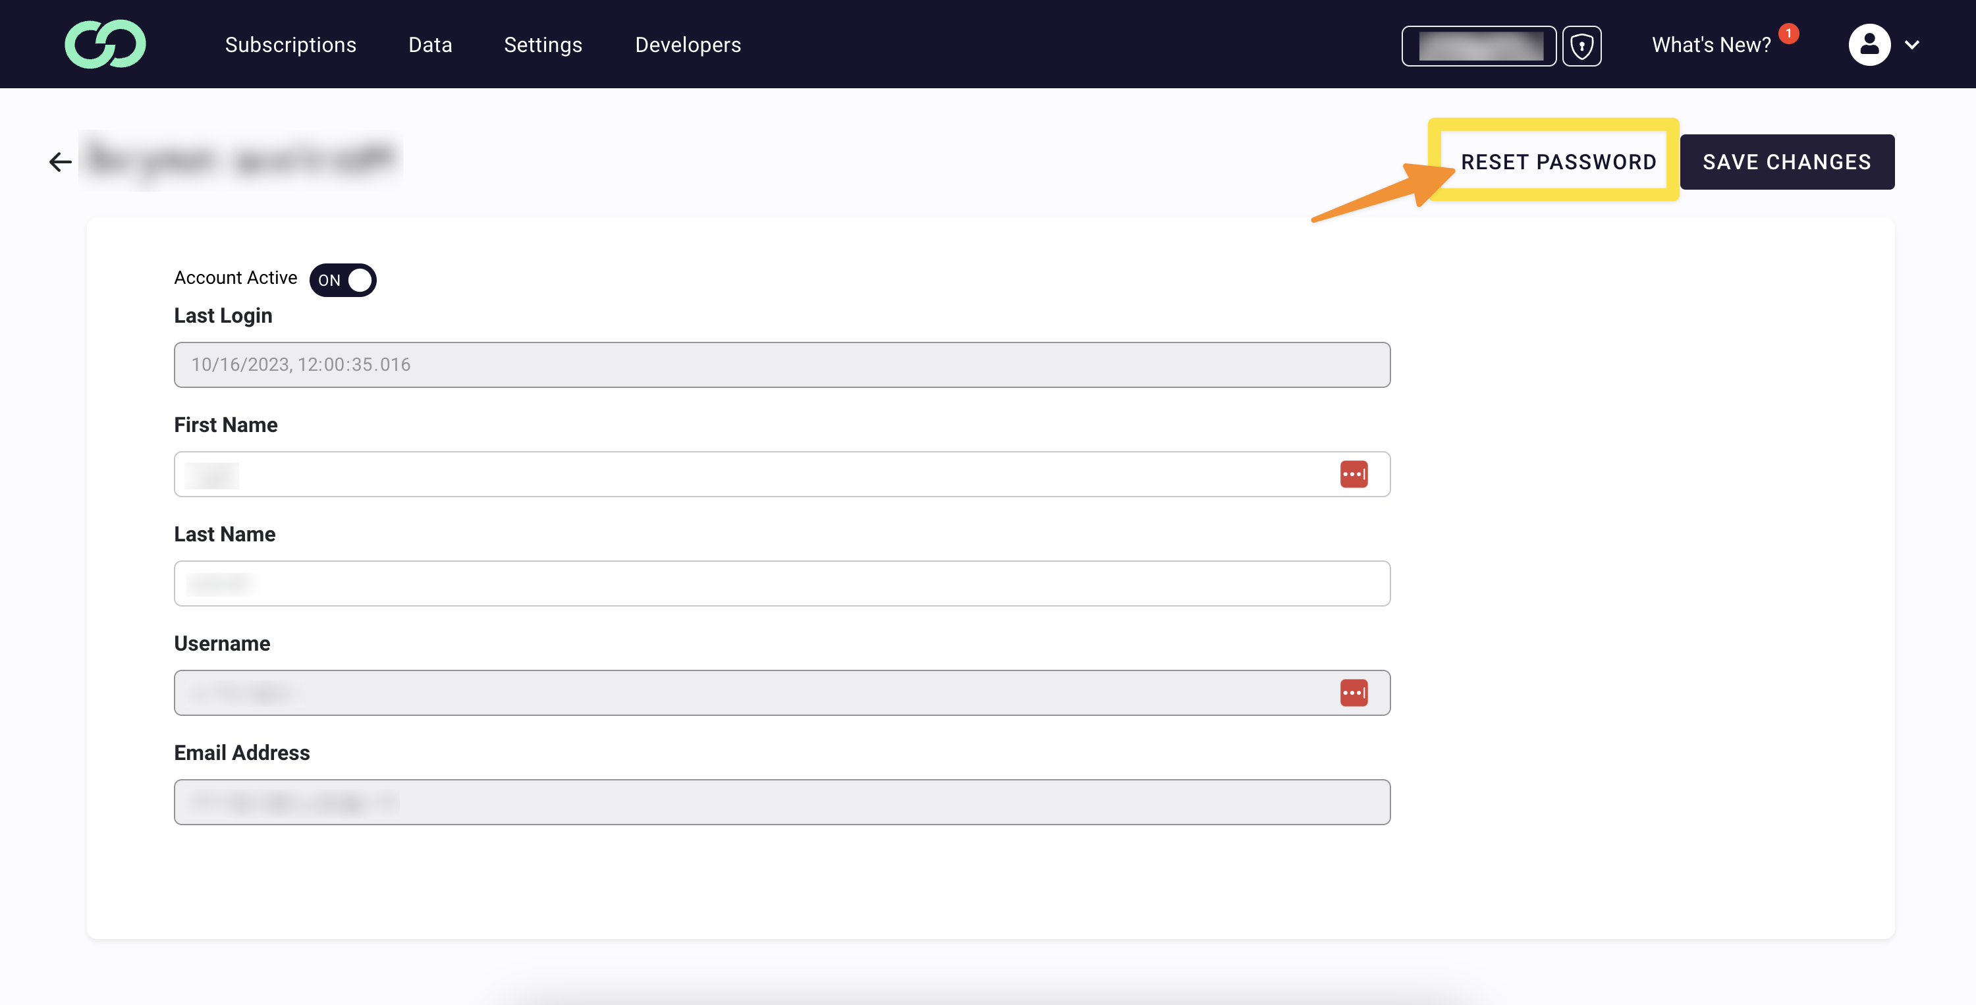Open the Settings menu

542,45
